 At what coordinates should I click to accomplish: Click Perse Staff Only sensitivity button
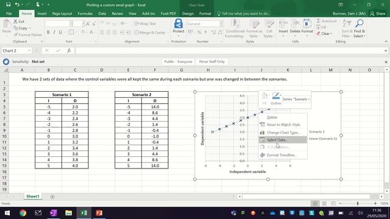(212, 61)
